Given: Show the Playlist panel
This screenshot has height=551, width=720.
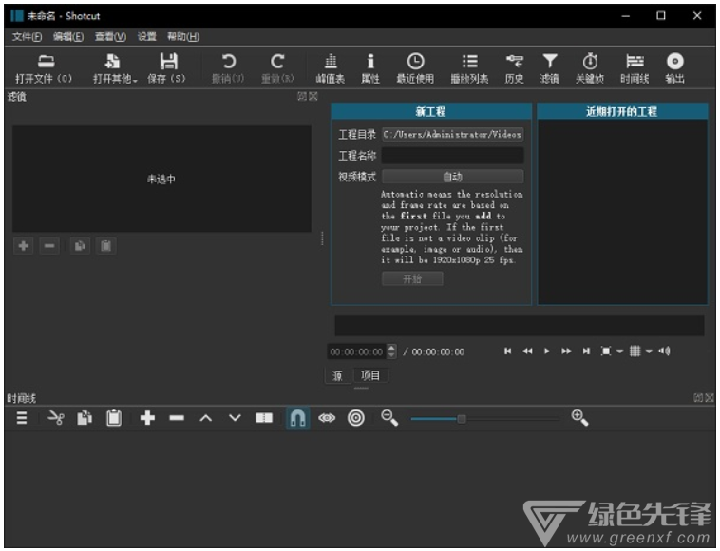Looking at the screenshot, I should pos(469,68).
